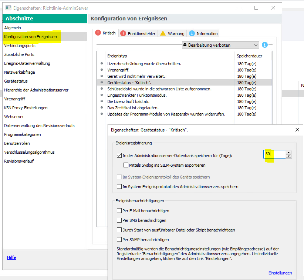This screenshot has width=304, height=280.
Task: Uncheck In der Administrationsserver-Datenbank speichern
Action: click(119, 155)
